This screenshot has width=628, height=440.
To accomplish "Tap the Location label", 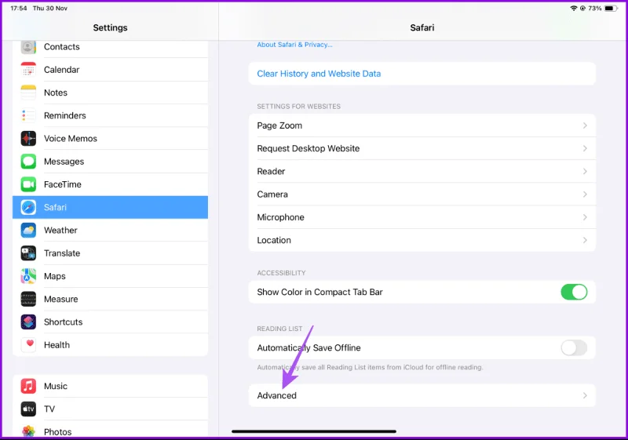I will (x=274, y=240).
